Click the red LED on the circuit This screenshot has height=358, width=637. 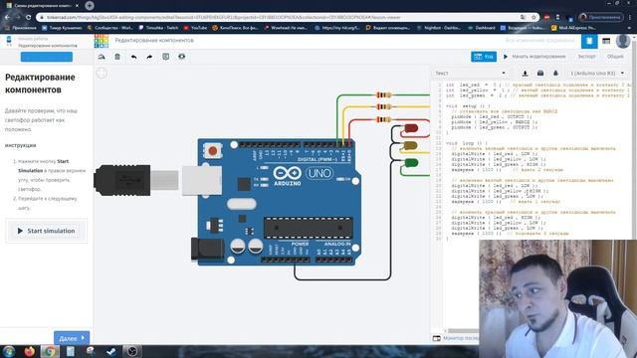click(x=411, y=128)
